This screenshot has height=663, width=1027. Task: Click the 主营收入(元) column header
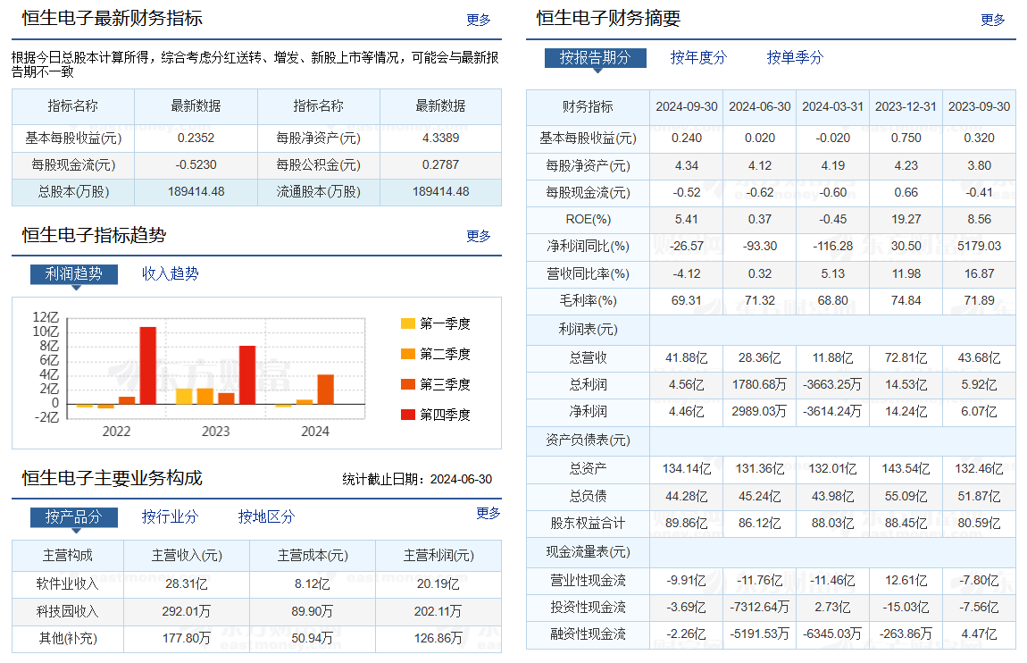click(187, 556)
